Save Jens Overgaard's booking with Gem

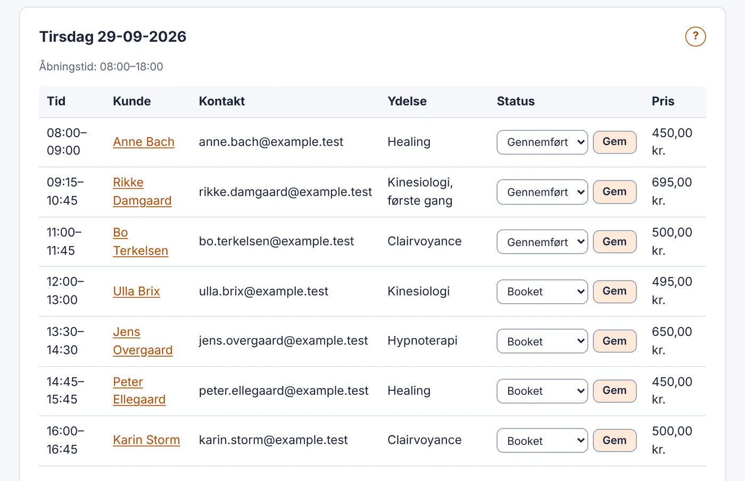click(615, 341)
